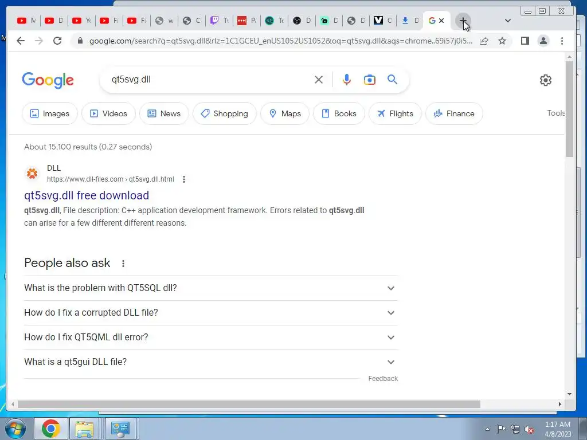Open the taskbar clock and date
Image resolution: width=587 pixels, height=440 pixels.
[x=558, y=429]
